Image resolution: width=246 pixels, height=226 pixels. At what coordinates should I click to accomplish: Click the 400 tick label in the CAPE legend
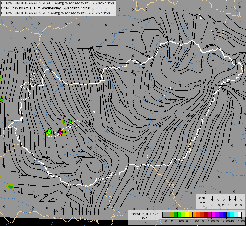(181, 221)
